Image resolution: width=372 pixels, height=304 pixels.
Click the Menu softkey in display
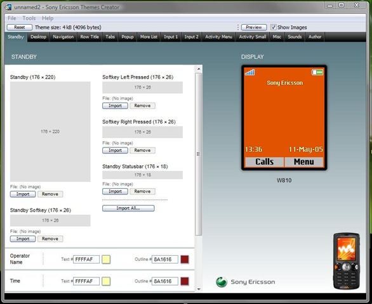(x=304, y=162)
